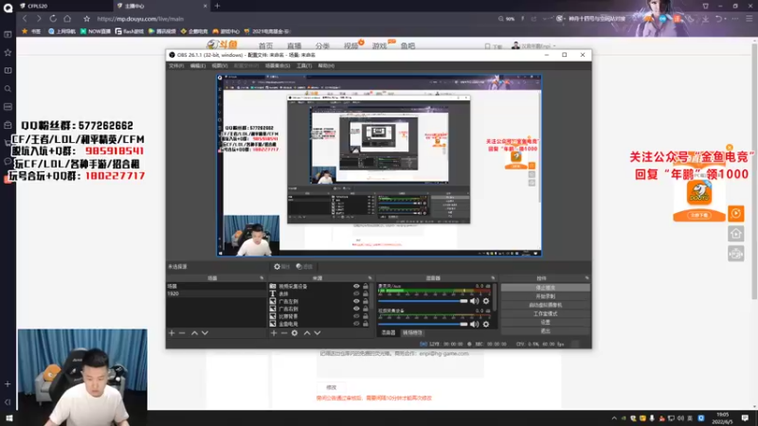Image resolution: width=758 pixels, height=426 pixels.
Task: Move source down in Sources list
Action: point(317,333)
